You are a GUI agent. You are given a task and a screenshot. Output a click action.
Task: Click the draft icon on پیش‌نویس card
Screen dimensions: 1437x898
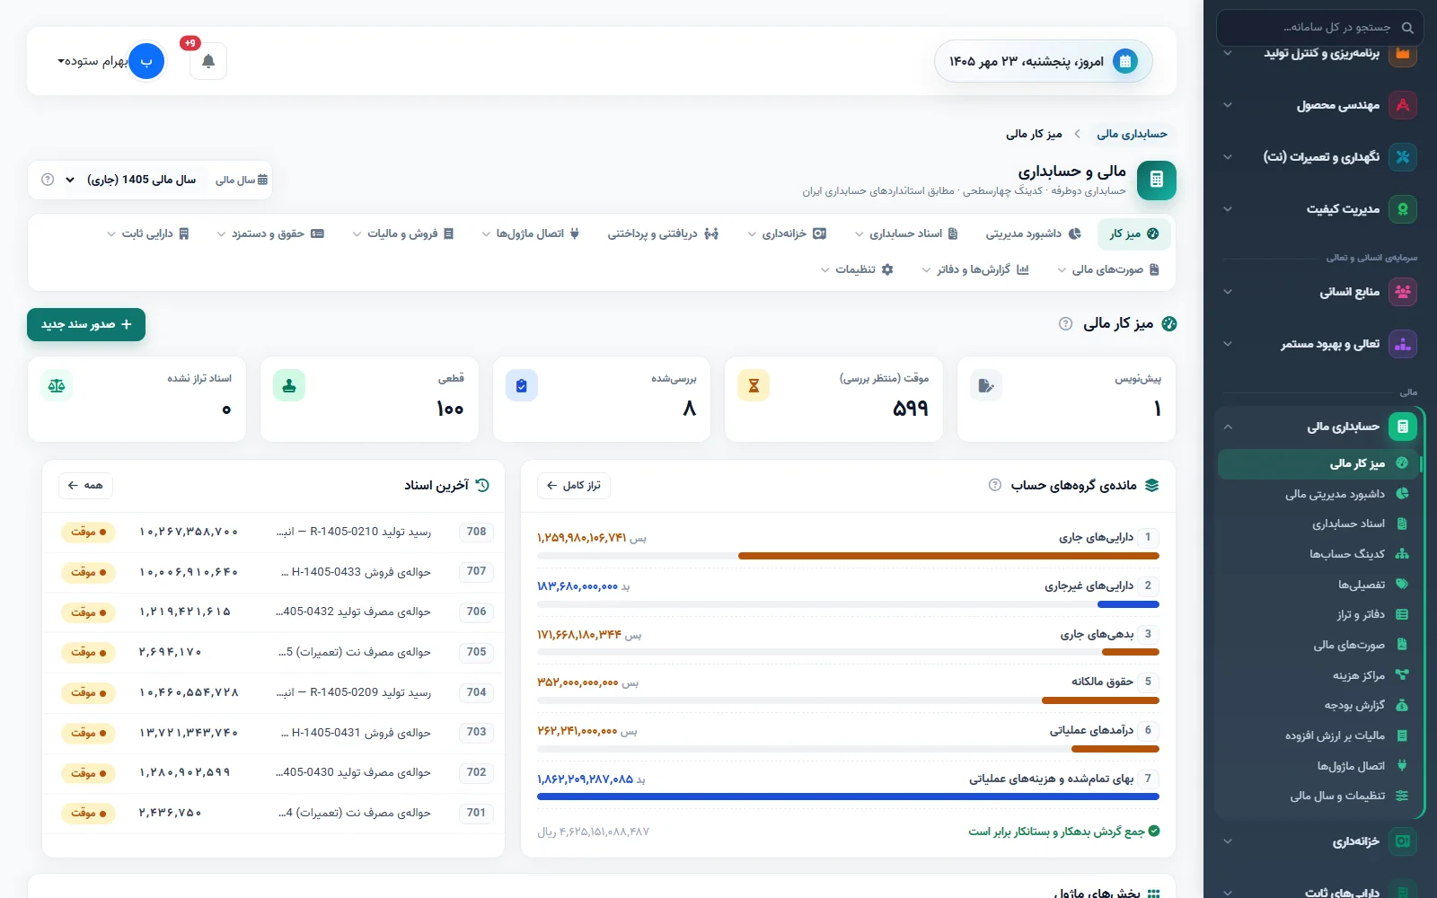[x=986, y=385]
